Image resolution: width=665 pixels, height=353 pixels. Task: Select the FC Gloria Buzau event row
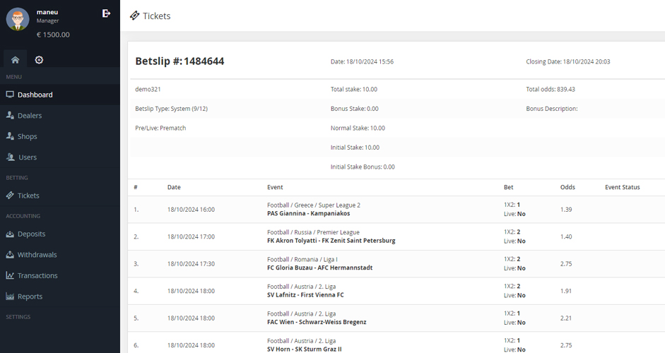(319, 268)
